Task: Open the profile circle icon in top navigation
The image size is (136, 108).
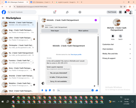Action: [80, 12]
